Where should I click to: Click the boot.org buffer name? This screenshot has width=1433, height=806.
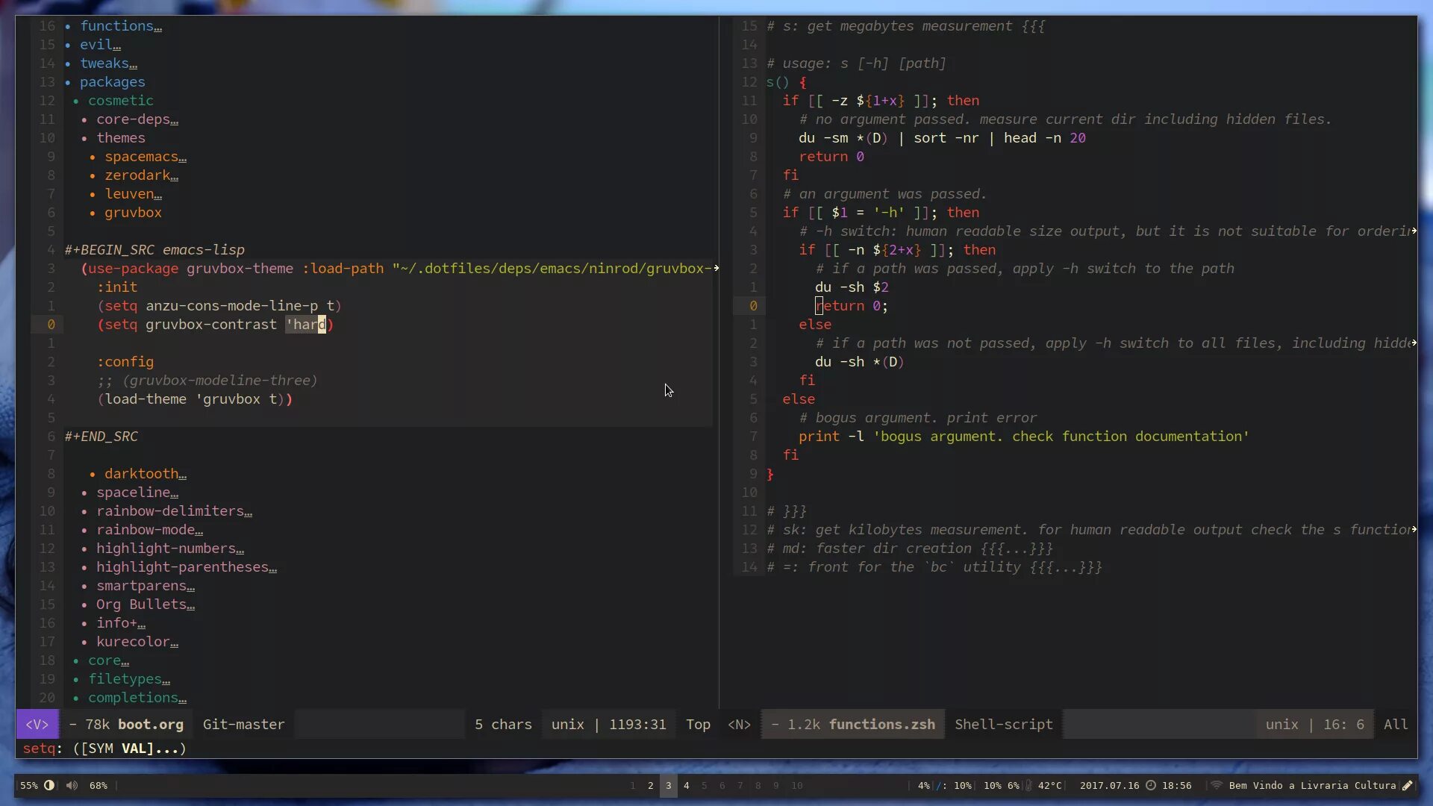coord(150,725)
